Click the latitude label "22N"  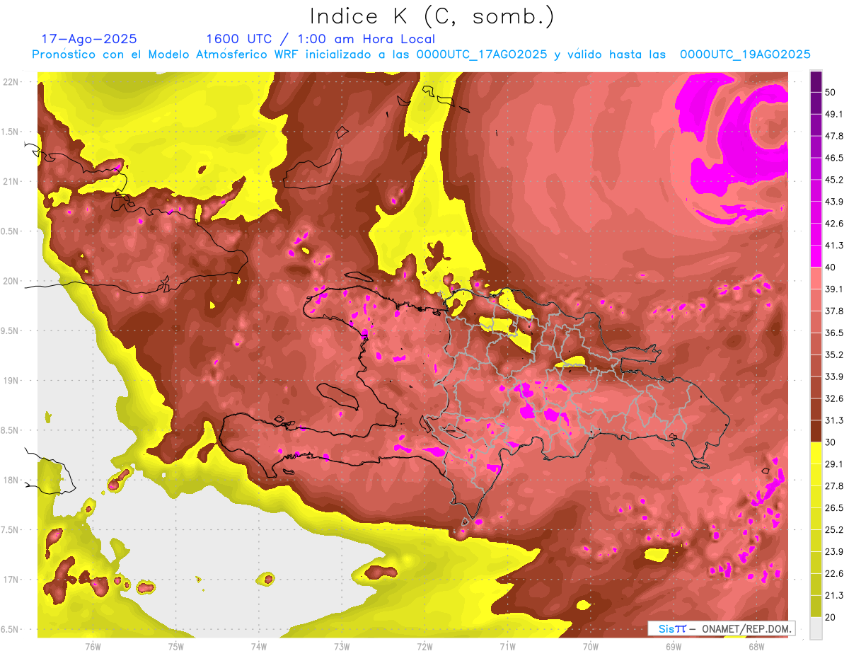[11, 81]
